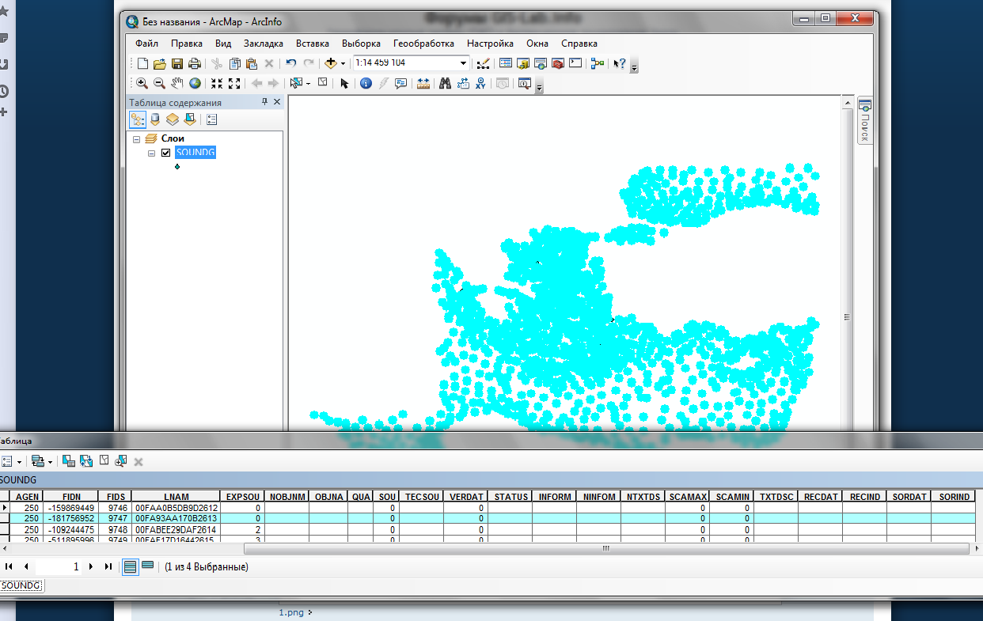Uncheck the SOUNDG layer visibility checkbox
983x621 pixels.
165,153
